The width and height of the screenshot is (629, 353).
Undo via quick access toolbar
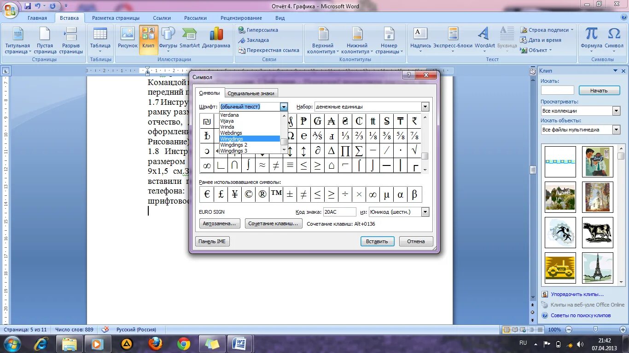click(x=38, y=6)
